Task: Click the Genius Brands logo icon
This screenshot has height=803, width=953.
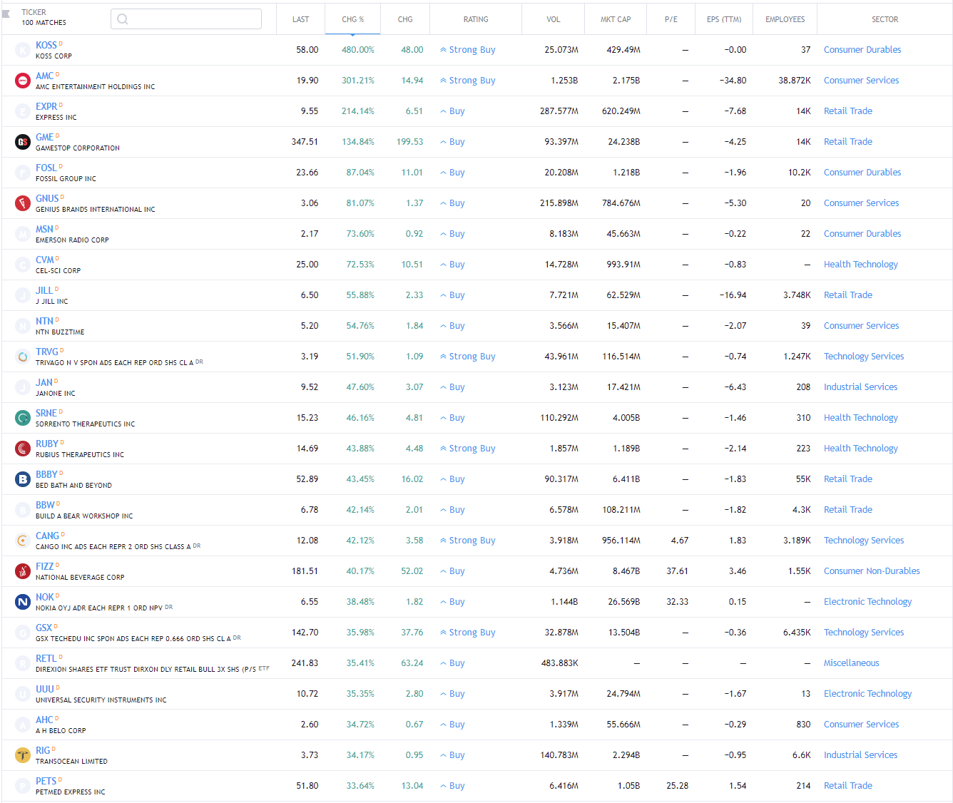Action: coord(23,203)
